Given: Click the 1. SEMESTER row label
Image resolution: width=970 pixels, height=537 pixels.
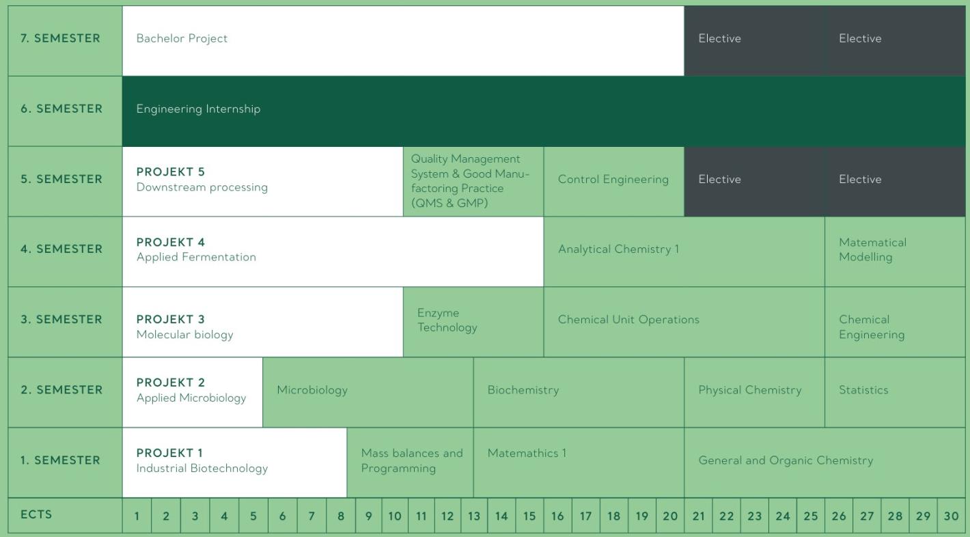Looking at the screenshot, I should [x=65, y=463].
